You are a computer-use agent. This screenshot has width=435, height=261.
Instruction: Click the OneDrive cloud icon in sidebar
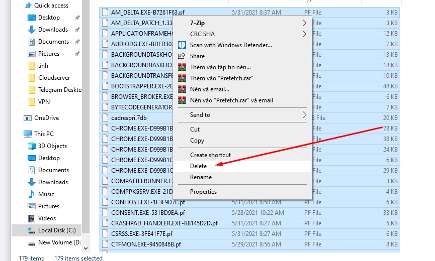28,118
